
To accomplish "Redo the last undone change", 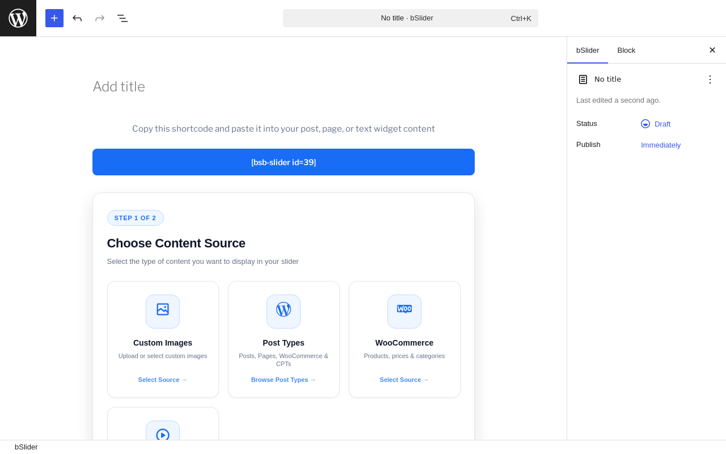I will [x=100, y=18].
